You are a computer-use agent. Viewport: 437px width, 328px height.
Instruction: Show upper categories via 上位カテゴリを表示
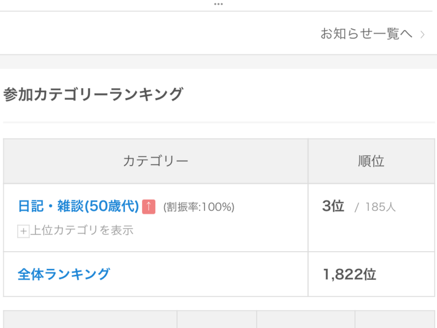[82, 231]
